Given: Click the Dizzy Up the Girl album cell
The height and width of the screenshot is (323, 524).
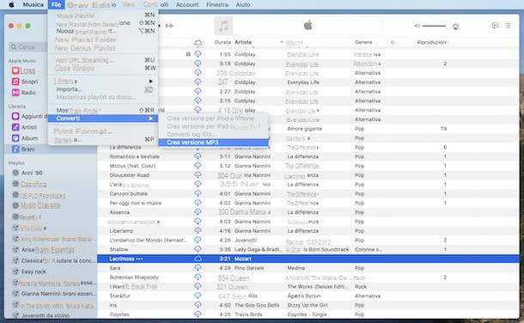Looking at the screenshot, I should [308, 305].
